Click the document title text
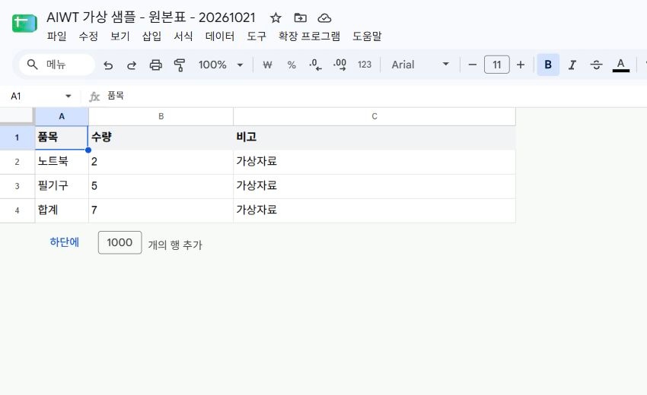Image resolution: width=647 pixels, height=395 pixels. coord(151,17)
